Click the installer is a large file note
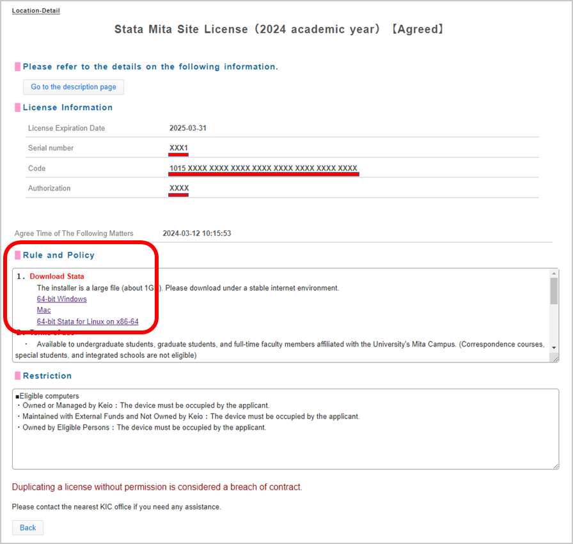This screenshot has width=573, height=544. coord(188,288)
